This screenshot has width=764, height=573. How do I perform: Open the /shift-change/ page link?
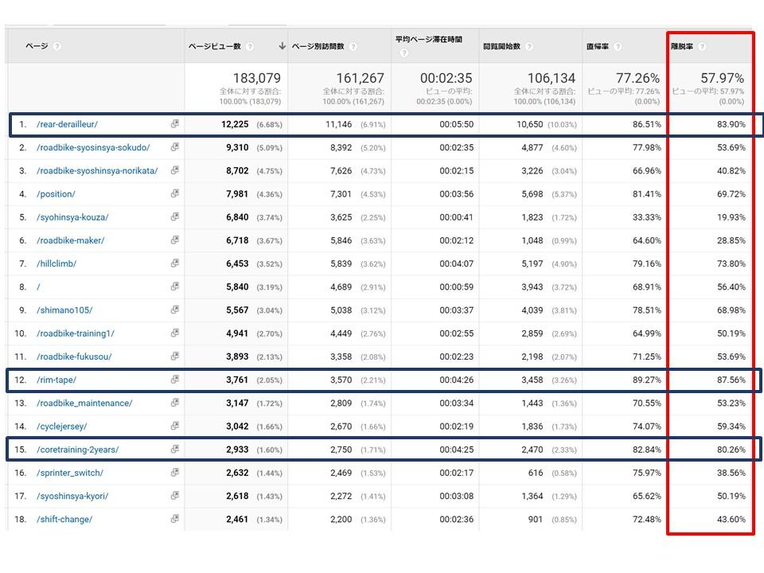(x=64, y=520)
